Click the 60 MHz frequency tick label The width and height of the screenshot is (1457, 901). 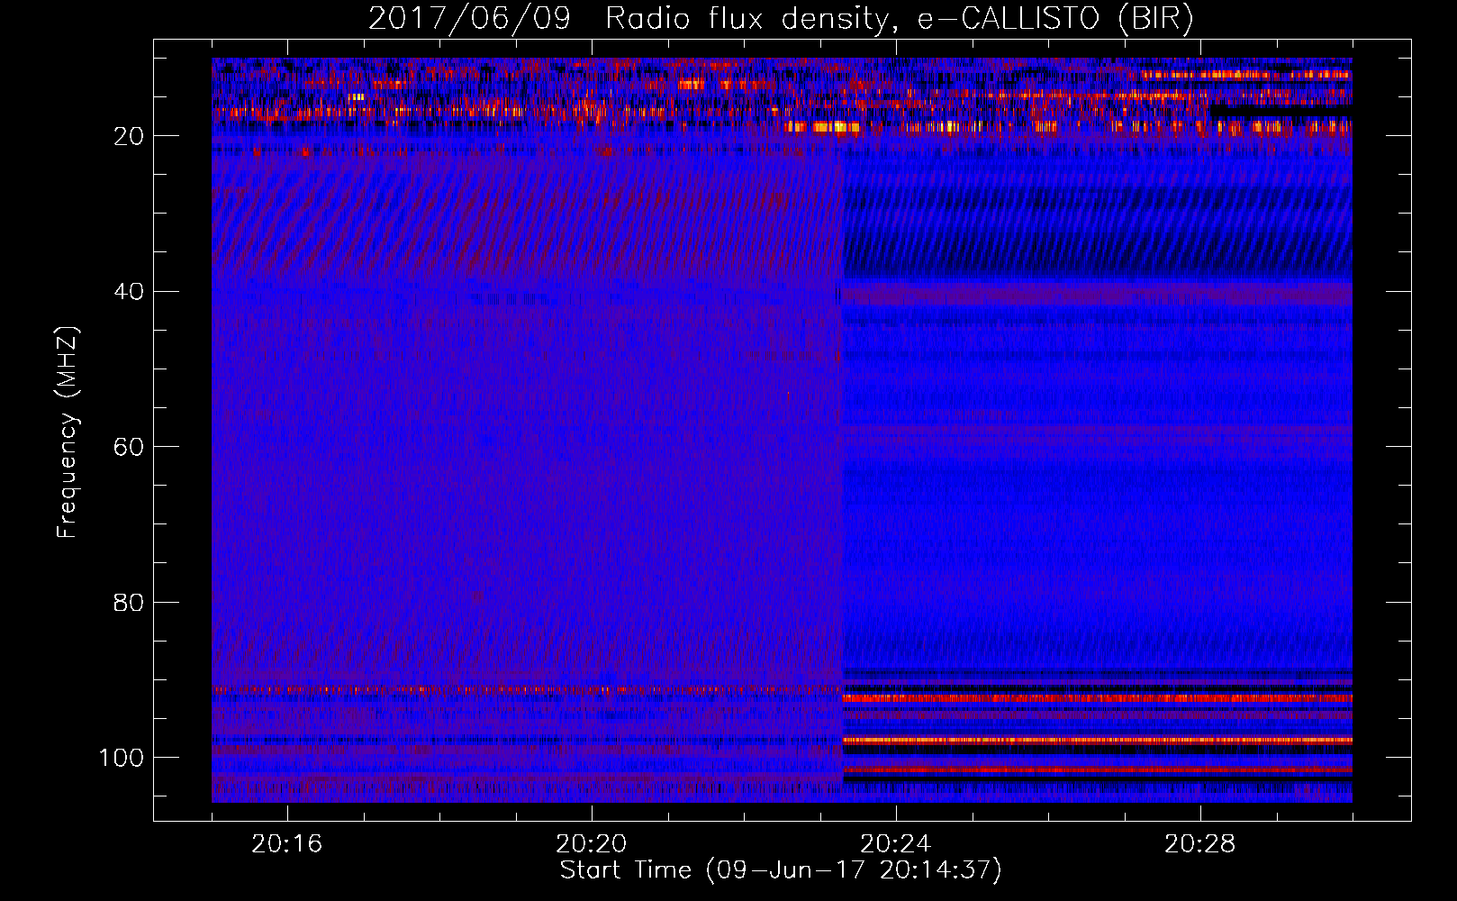129,447
